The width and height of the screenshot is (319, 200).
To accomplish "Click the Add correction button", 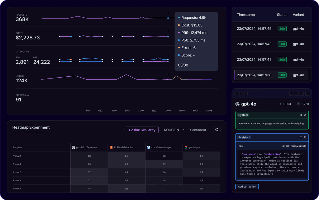I will 247,186.
